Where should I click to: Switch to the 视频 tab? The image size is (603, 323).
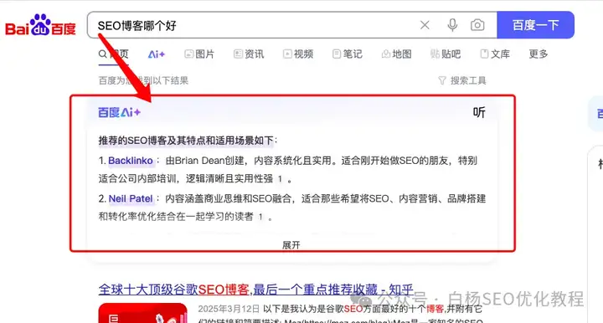[x=298, y=54]
